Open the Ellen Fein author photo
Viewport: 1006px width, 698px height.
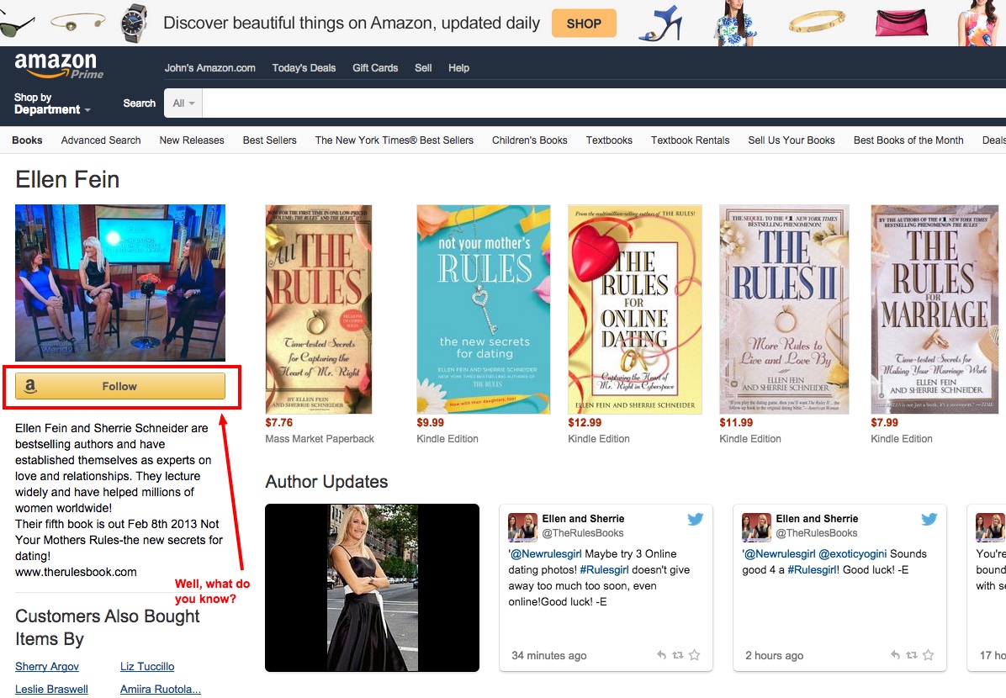click(120, 283)
